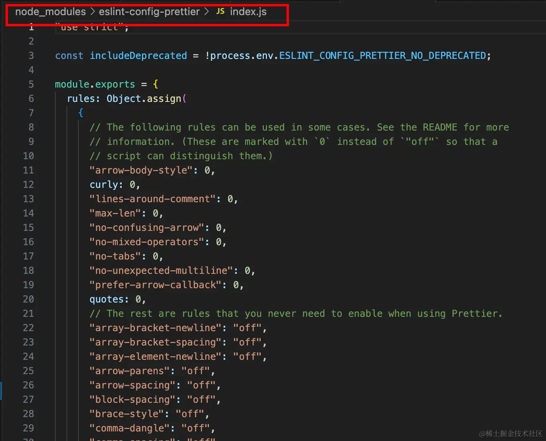546x441 pixels.
Task: Click comment about README on line 8
Action: coord(299,127)
